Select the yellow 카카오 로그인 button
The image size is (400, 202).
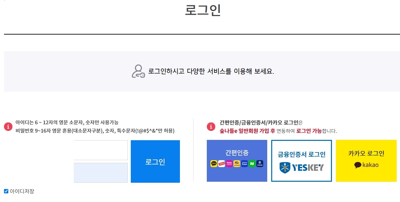coord(366,161)
